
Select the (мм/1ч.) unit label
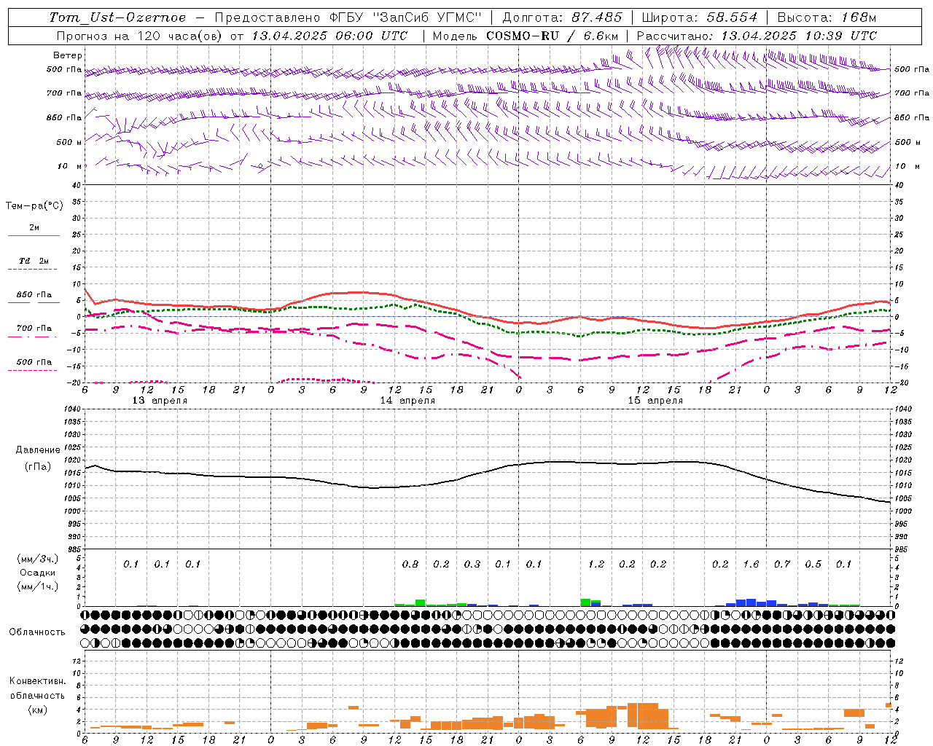tap(38, 586)
